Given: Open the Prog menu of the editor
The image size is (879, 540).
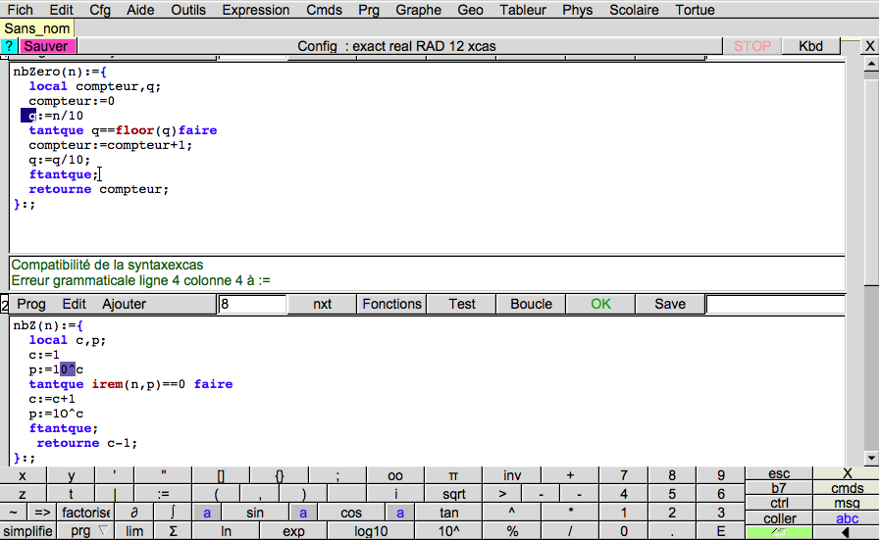Looking at the screenshot, I should (x=31, y=304).
